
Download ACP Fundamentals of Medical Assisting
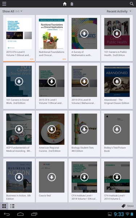click(x=19, y=129)
